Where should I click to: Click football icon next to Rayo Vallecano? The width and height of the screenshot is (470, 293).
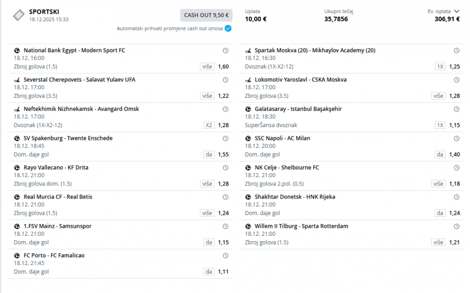point(17,168)
